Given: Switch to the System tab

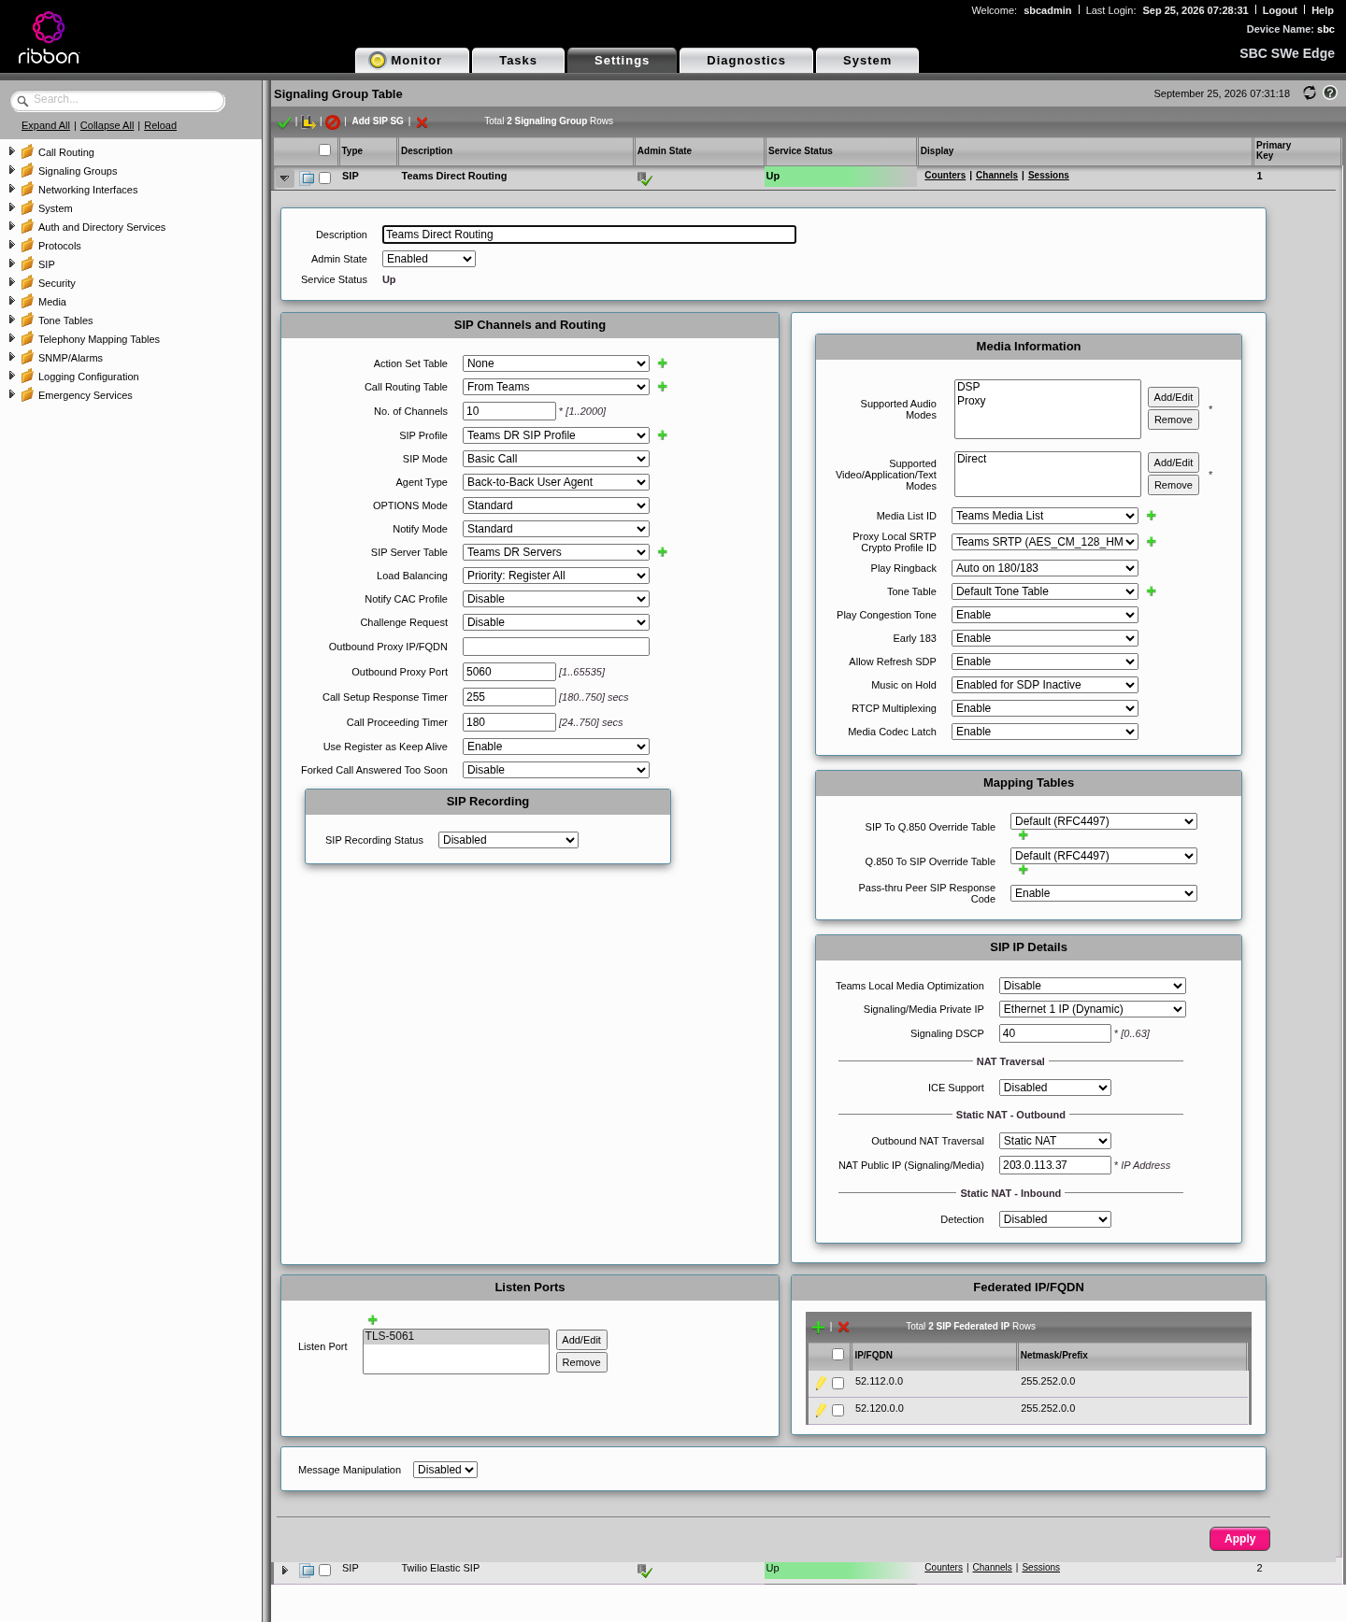Looking at the screenshot, I should point(867,60).
